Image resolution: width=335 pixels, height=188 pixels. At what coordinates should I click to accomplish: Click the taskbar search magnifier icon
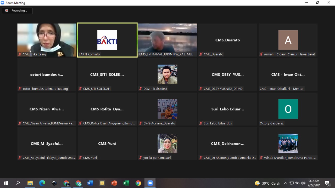point(18,183)
